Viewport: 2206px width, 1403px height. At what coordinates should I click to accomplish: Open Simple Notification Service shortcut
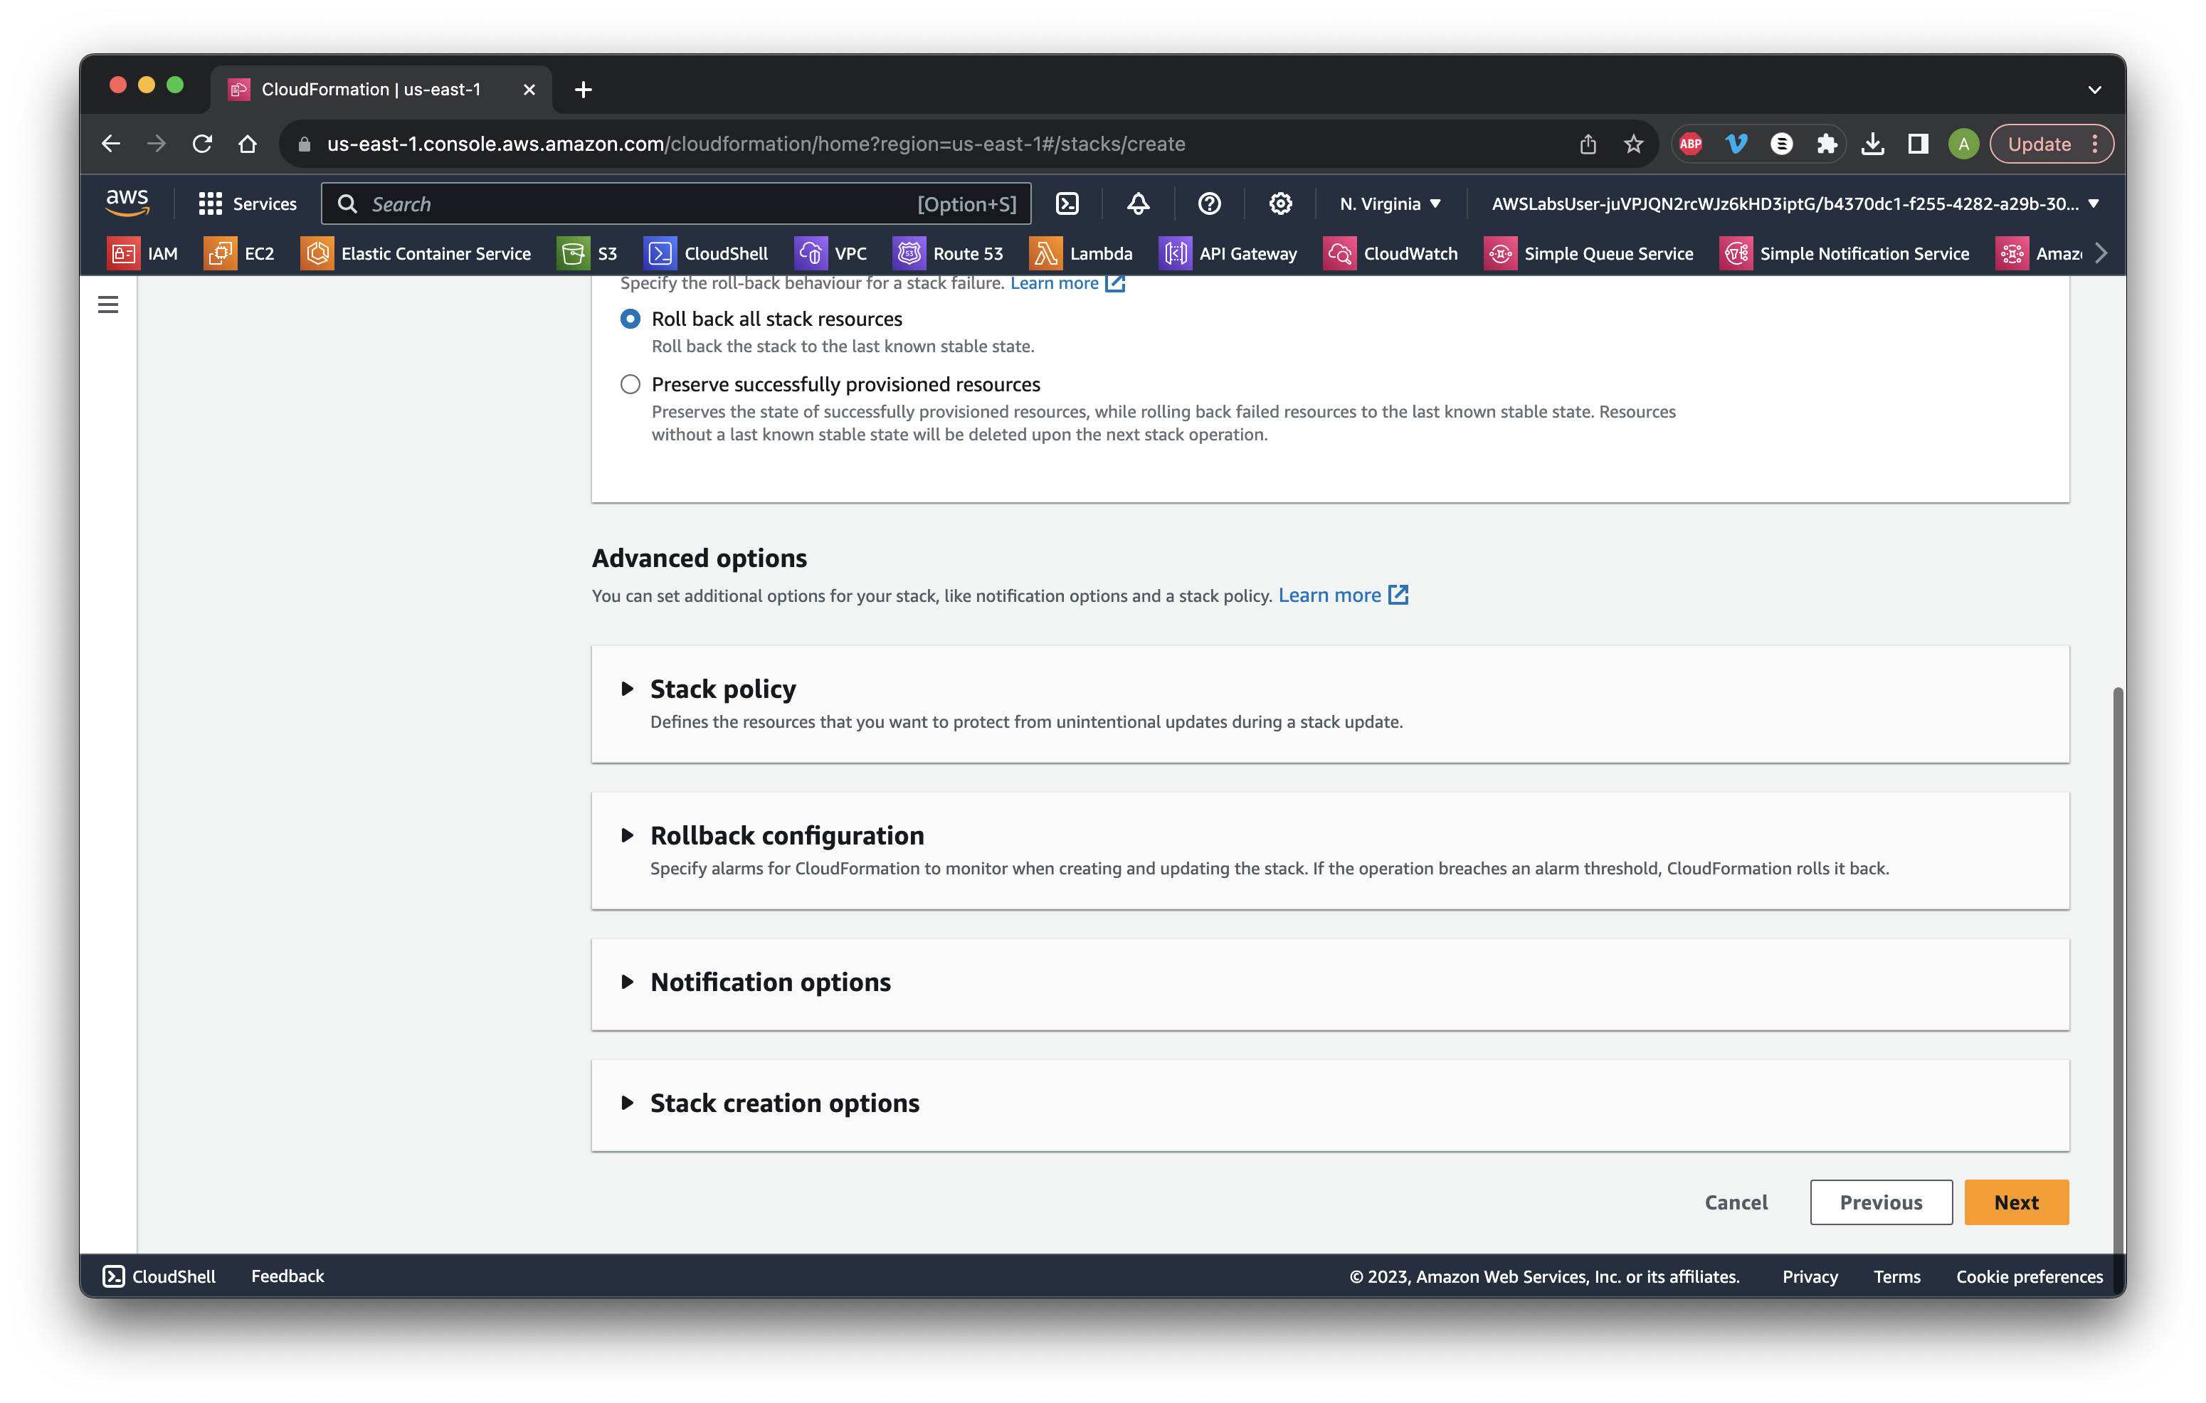(x=1845, y=254)
